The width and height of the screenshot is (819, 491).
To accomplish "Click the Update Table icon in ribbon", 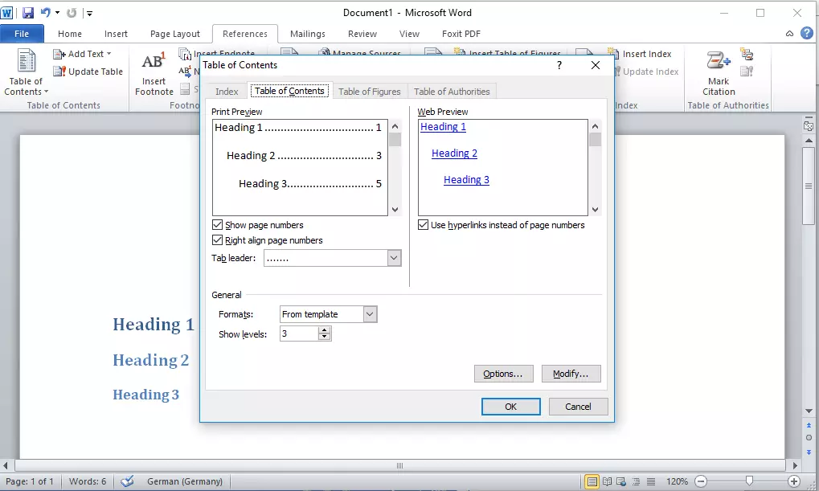I will (59, 72).
